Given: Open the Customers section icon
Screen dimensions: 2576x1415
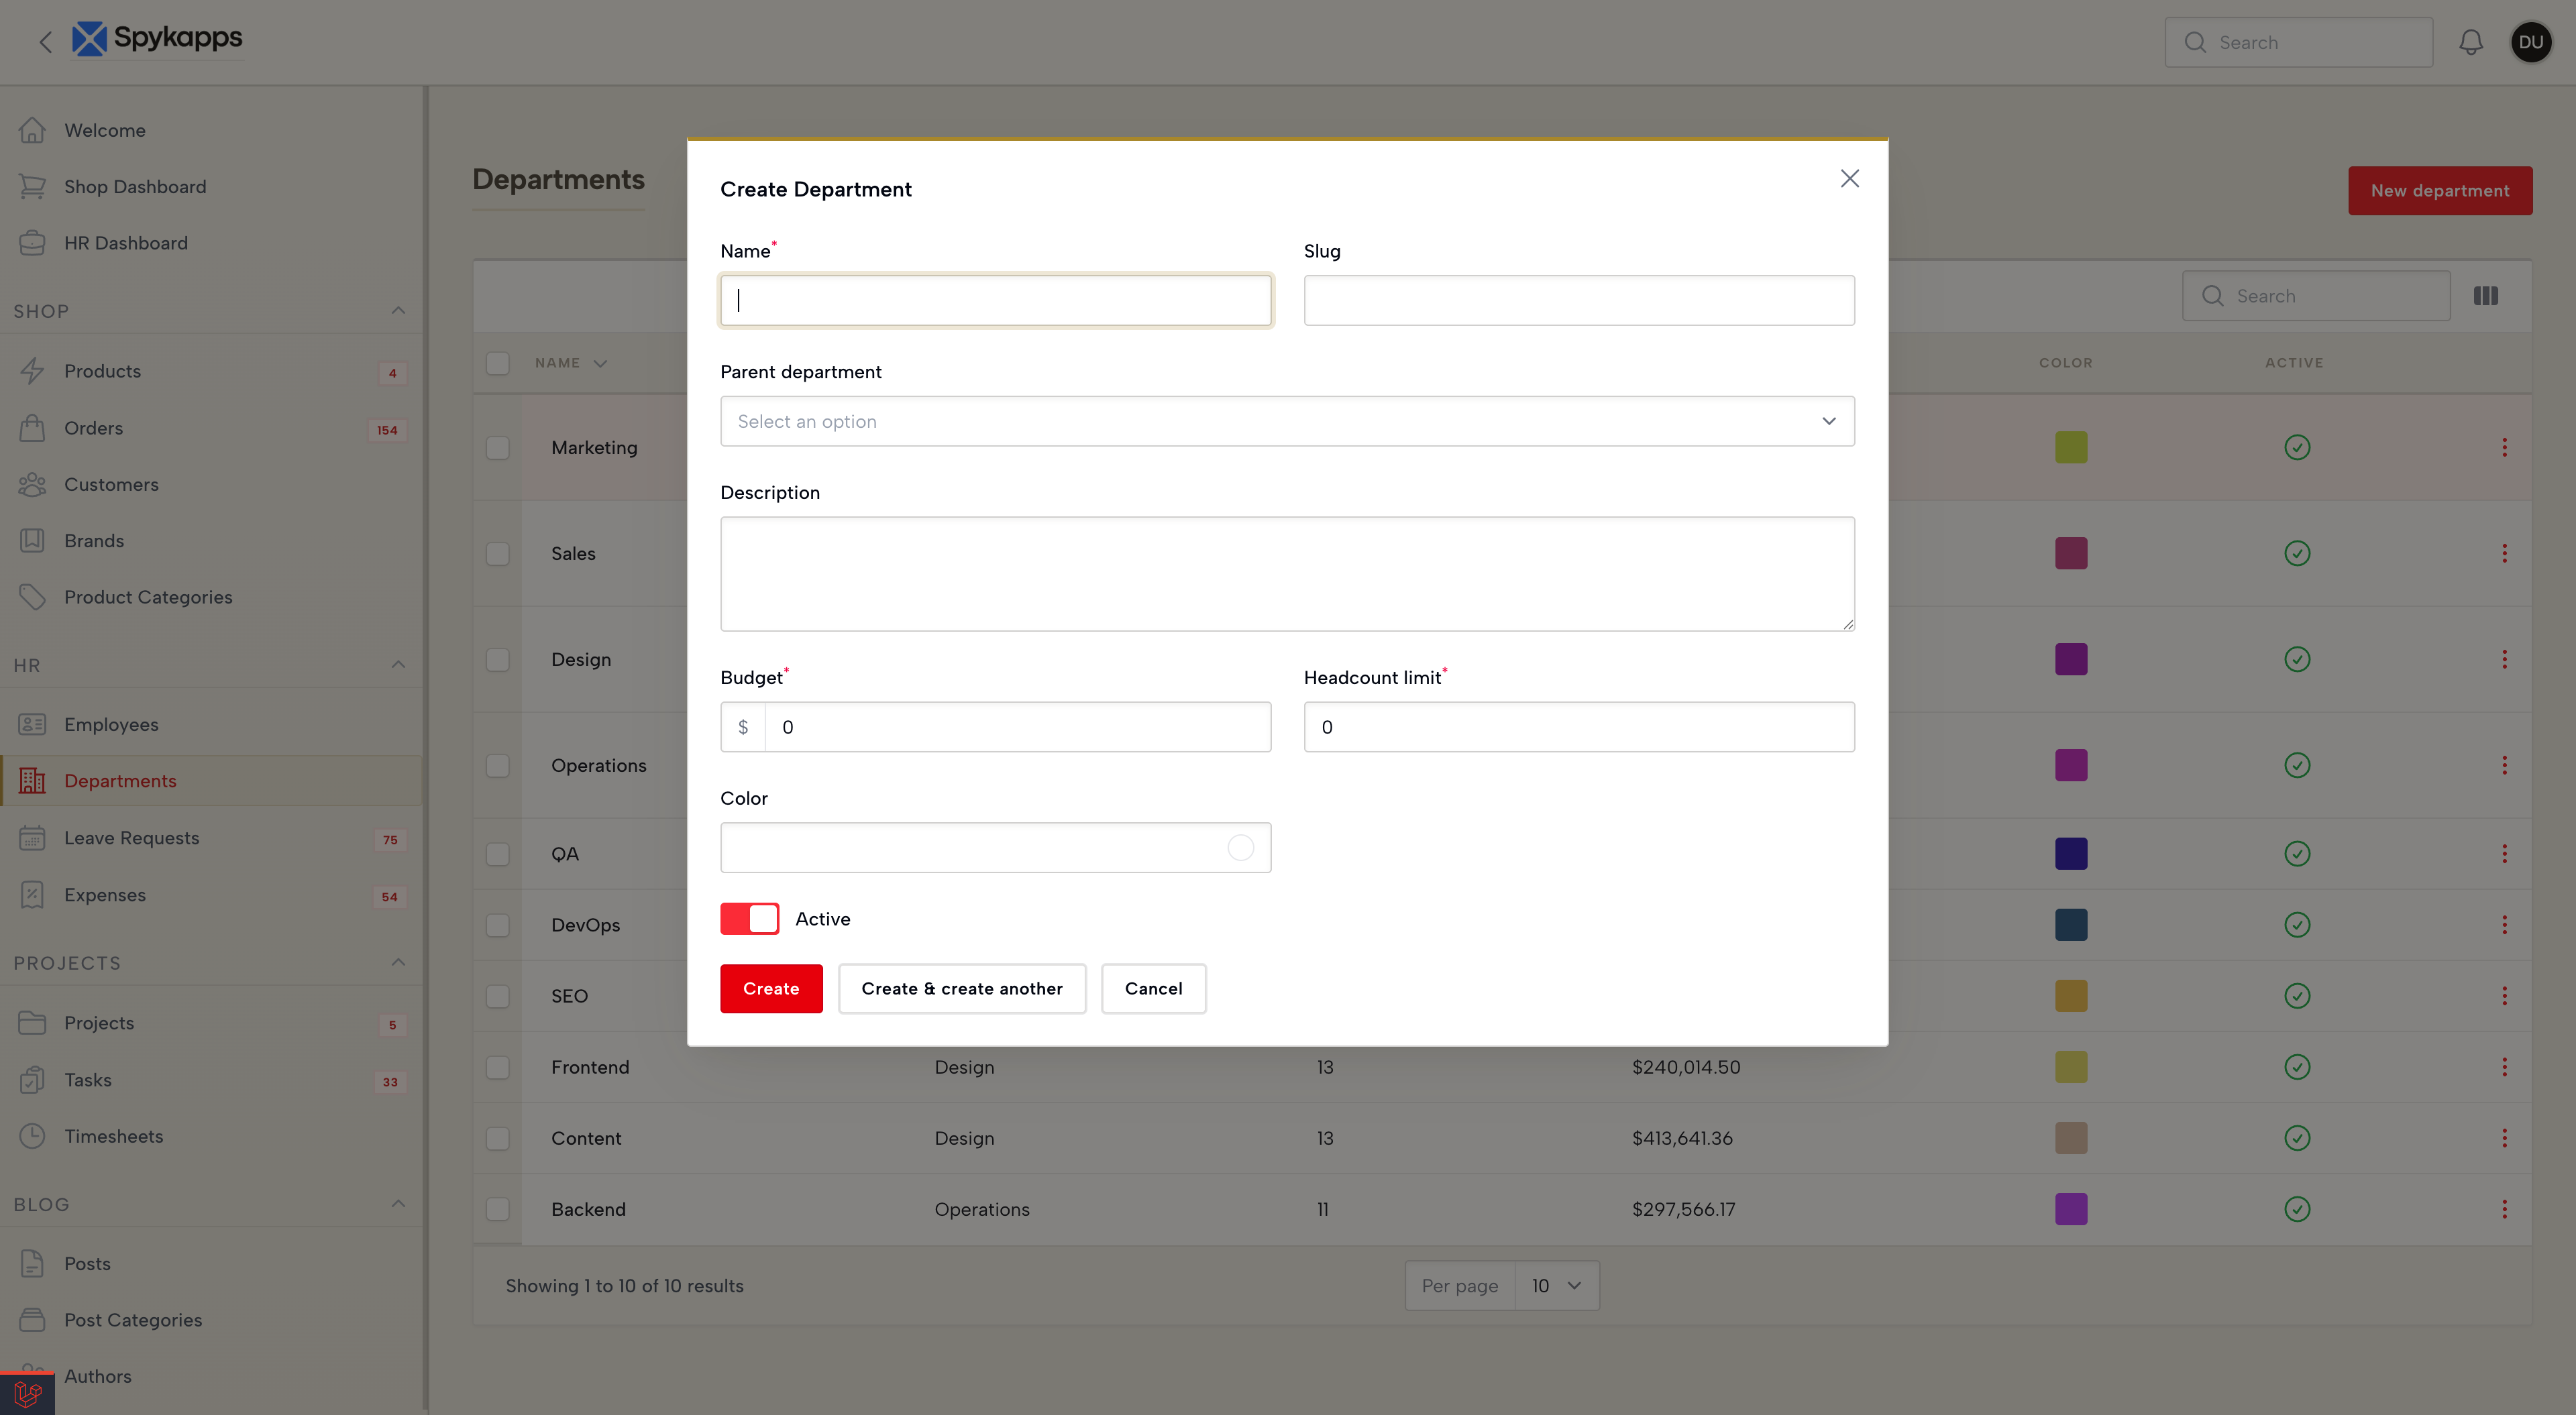Looking at the screenshot, I should tap(33, 484).
